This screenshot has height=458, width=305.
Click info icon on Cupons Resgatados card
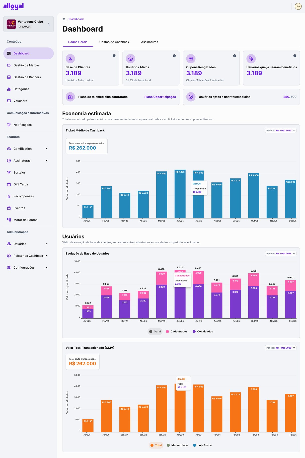point(235,56)
